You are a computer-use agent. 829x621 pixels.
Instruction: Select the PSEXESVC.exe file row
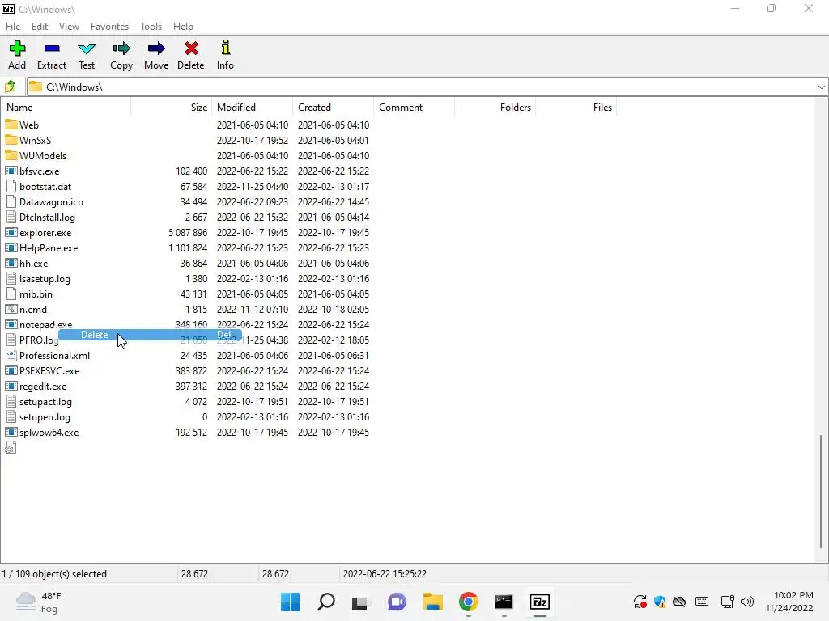coord(187,370)
